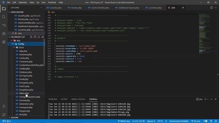The width and height of the screenshot is (219, 123).
Task: Open the Manage settings gear icon
Action: coord(4,115)
